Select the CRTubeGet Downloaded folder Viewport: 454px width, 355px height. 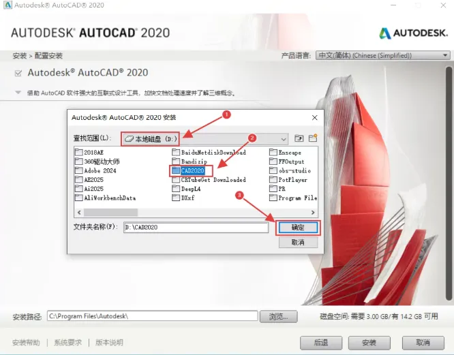click(x=209, y=180)
